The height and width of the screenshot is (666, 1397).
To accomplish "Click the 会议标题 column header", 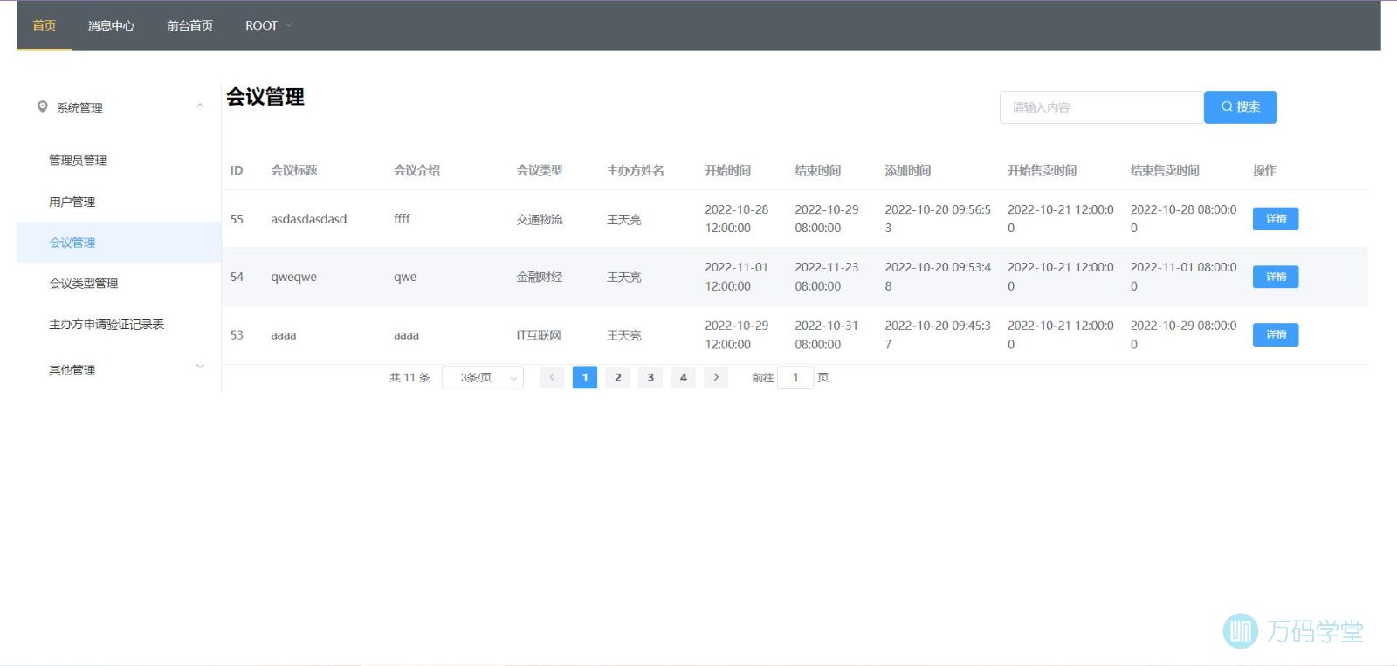I will pyautogui.click(x=294, y=170).
